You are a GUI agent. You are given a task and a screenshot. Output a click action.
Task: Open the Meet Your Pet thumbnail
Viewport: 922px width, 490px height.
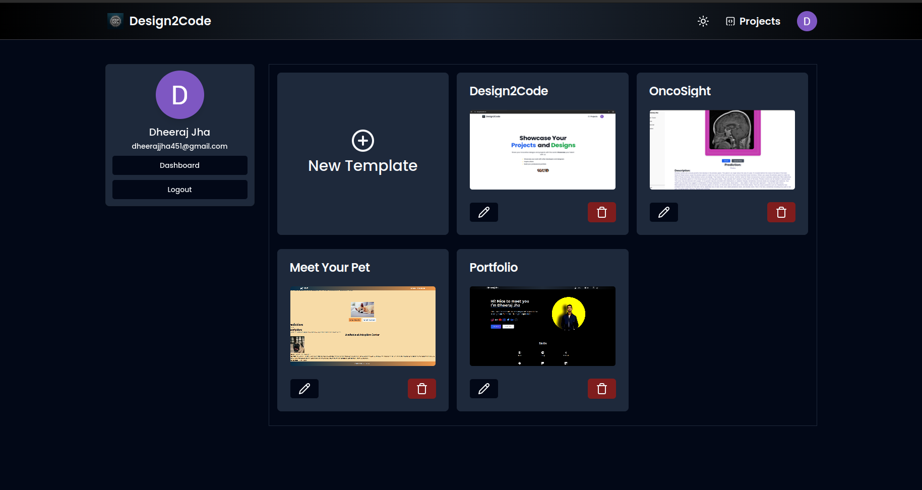point(363,326)
